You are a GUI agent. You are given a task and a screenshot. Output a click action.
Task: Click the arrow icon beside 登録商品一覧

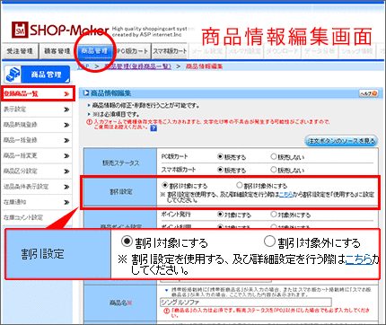point(66,94)
